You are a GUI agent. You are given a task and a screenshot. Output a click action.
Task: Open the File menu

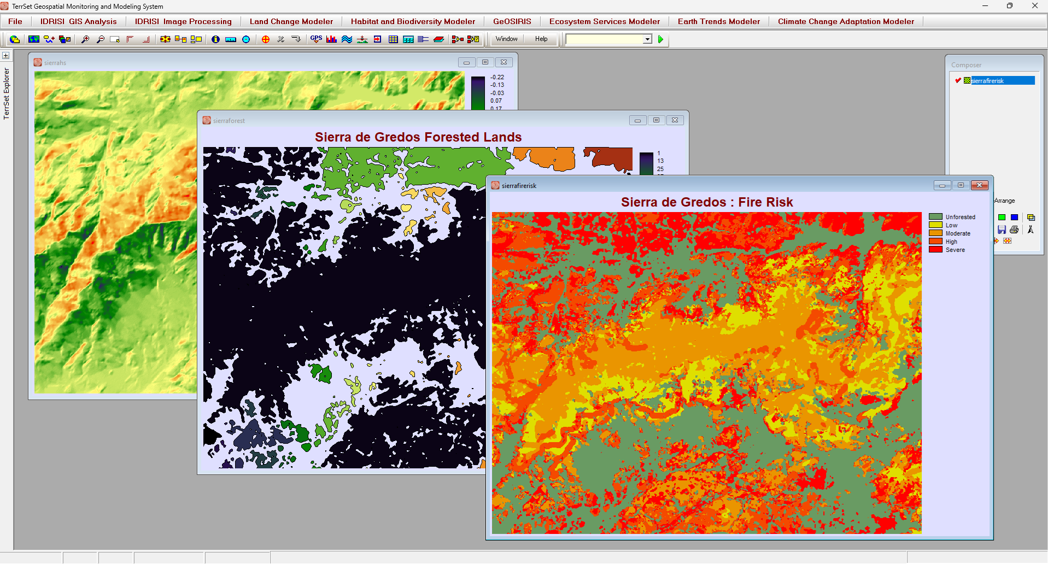click(x=15, y=21)
